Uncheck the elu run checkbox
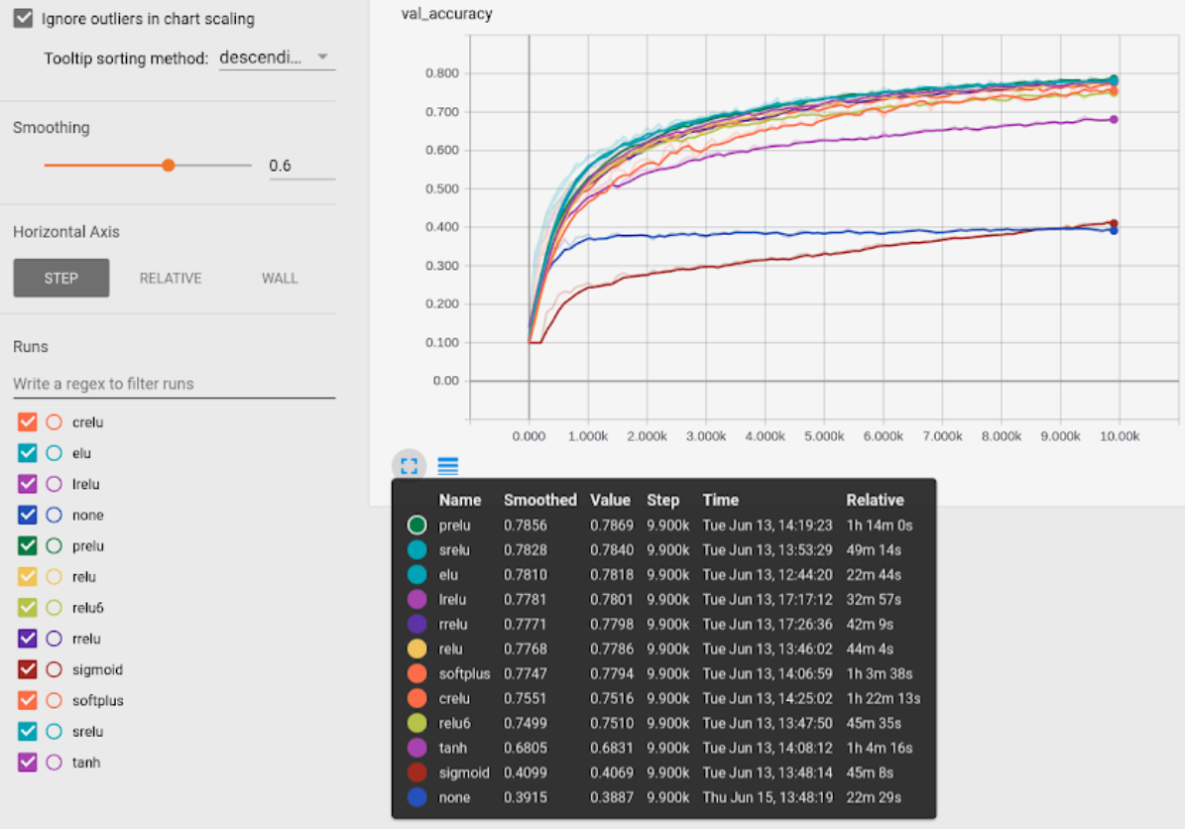The width and height of the screenshot is (1185, 829). (27, 452)
